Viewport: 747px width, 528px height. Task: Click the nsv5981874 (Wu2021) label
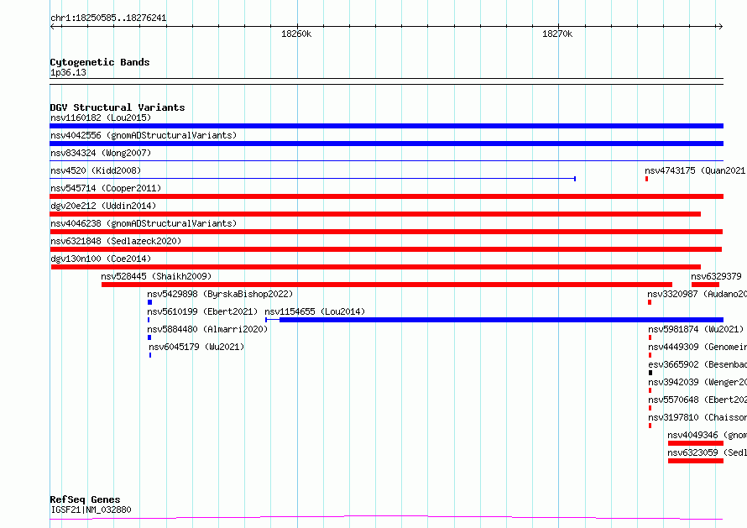point(696,329)
